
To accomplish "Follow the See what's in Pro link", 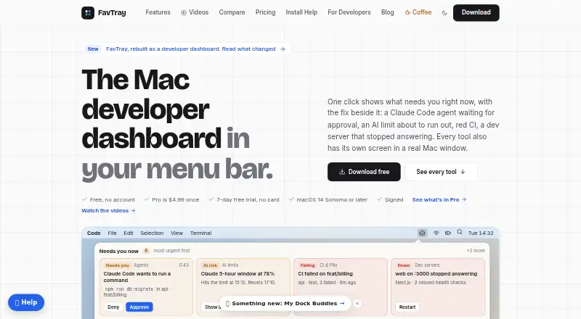I will point(439,199).
